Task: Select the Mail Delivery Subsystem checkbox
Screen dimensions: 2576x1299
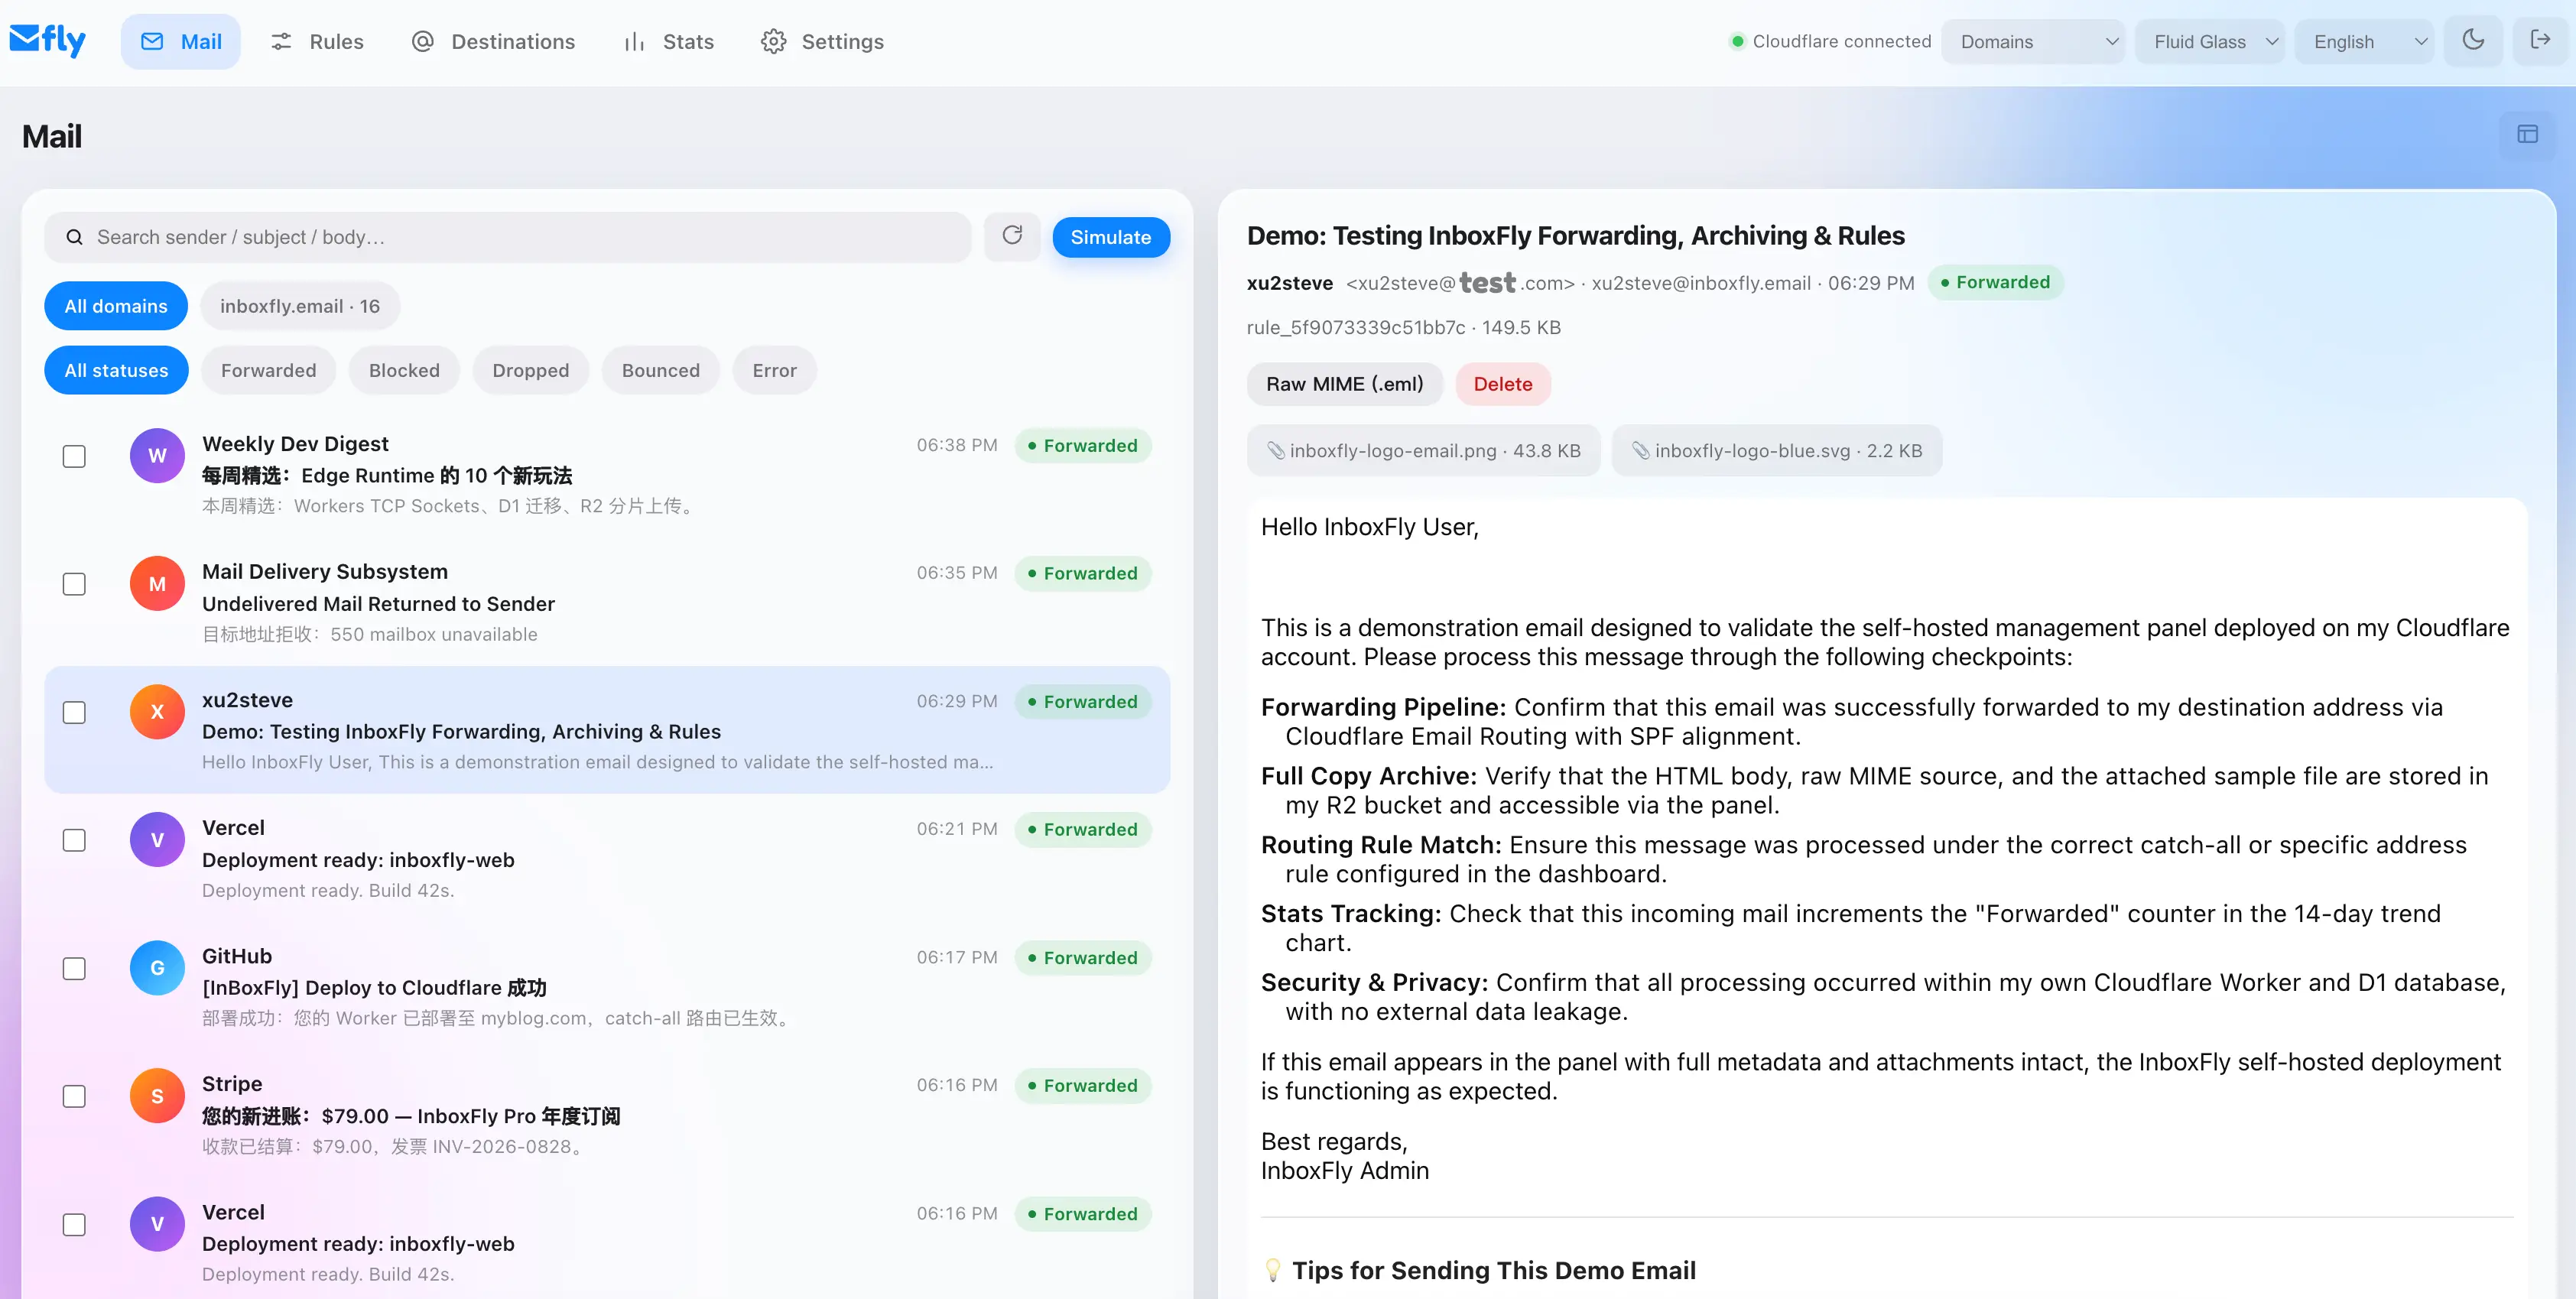Action: point(74,584)
